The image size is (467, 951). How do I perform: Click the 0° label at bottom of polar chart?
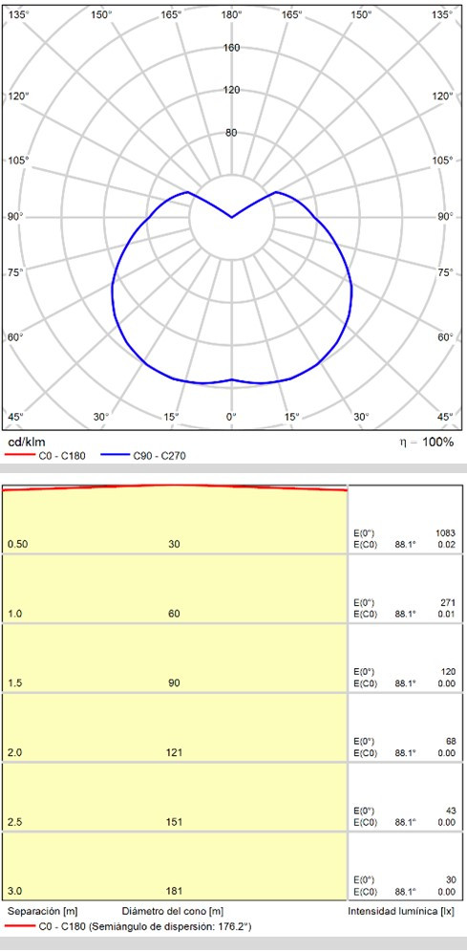click(x=231, y=417)
